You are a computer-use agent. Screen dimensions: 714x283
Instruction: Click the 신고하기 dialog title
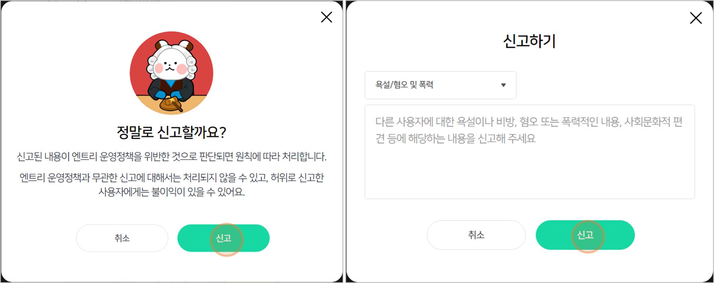(529, 41)
